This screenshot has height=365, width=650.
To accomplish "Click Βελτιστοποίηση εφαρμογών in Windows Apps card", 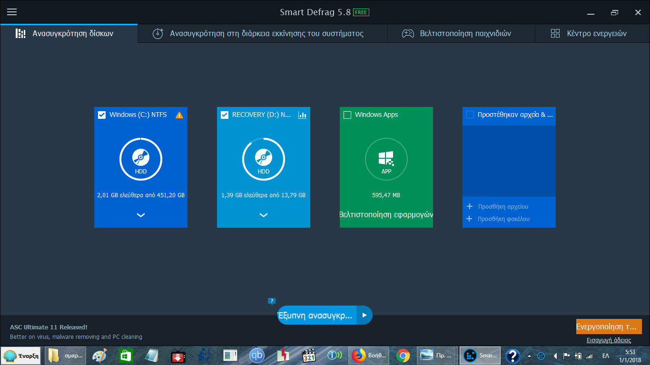I will (x=386, y=214).
